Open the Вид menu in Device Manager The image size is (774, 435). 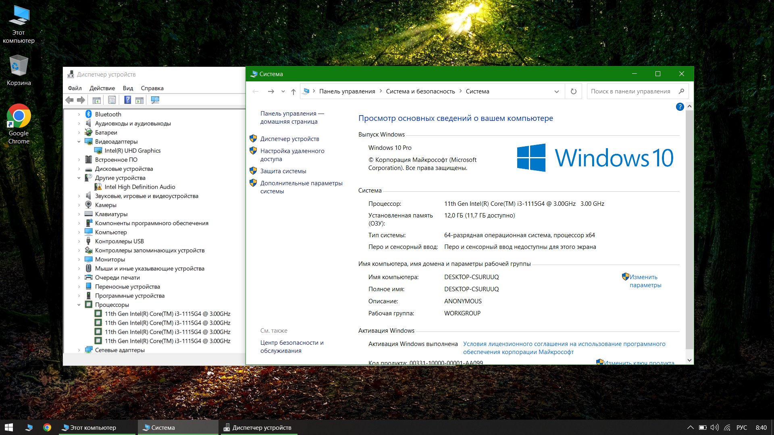click(x=128, y=88)
